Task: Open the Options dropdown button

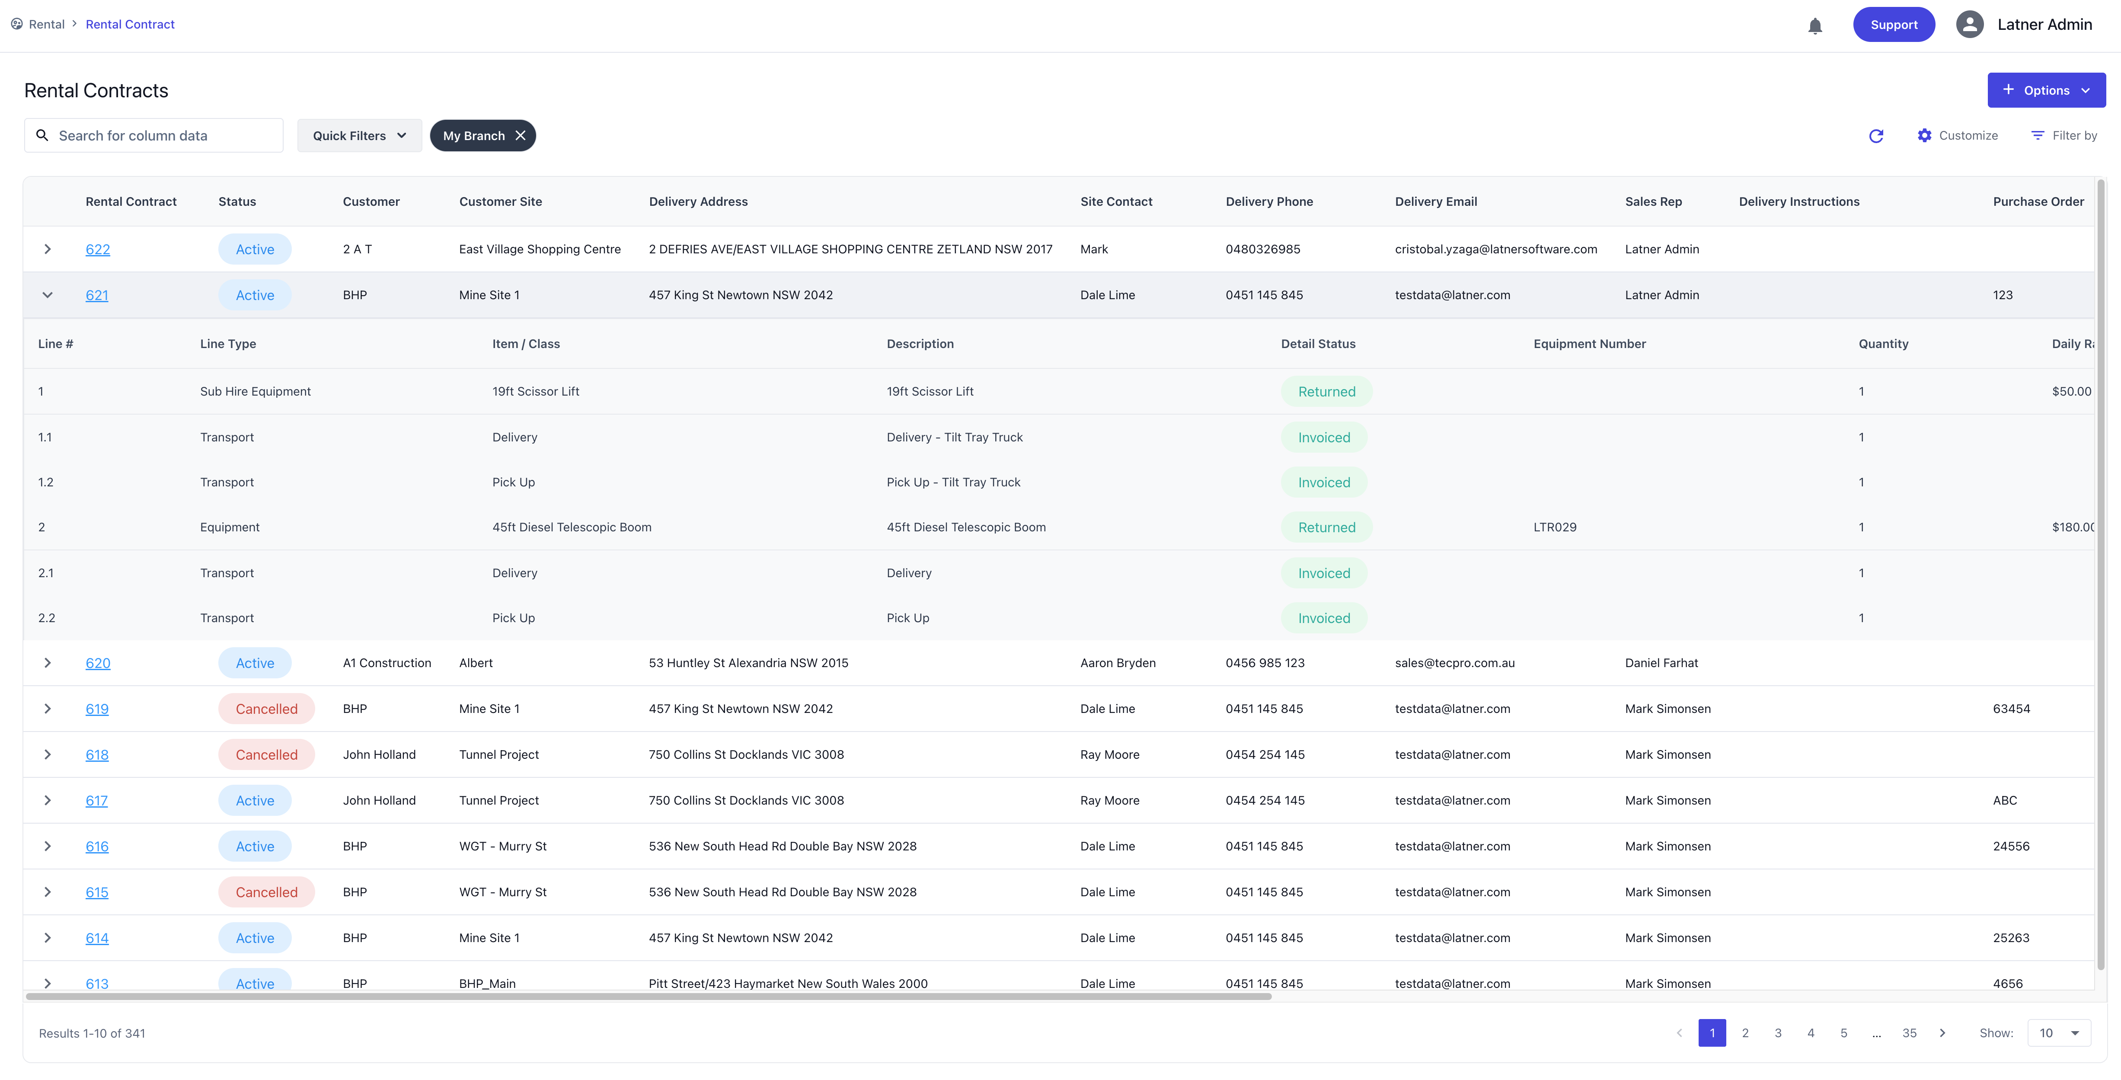Action: 2046,90
